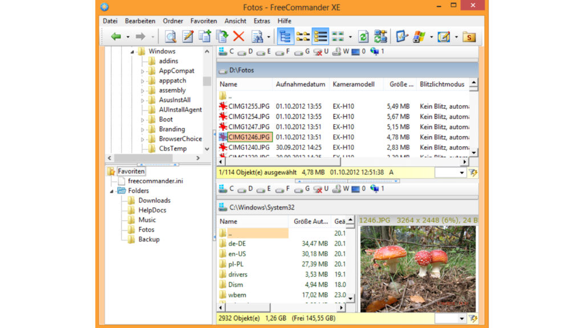The image size is (584, 328).
Task: Switch top panel to drive E
Action: point(264,52)
